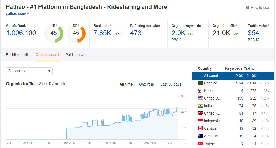This screenshot has height=148, width=276.
Task: Click the Backlinks info icon
Action: pos(110,25)
